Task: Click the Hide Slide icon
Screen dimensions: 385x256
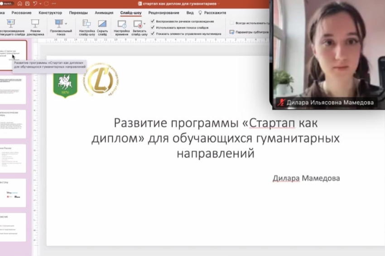Action: point(102,24)
